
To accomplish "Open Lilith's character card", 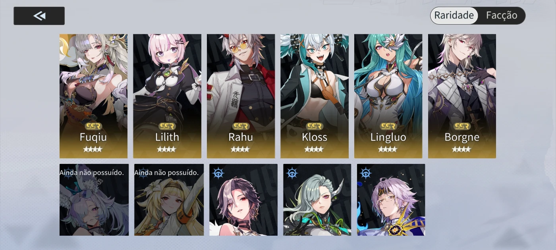I will pyautogui.click(x=167, y=96).
